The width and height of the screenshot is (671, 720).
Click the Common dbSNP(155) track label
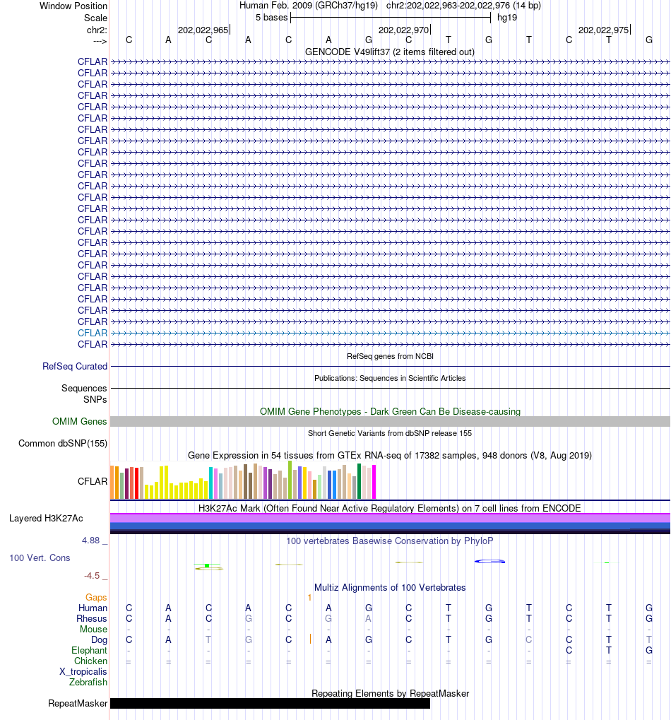pos(63,444)
